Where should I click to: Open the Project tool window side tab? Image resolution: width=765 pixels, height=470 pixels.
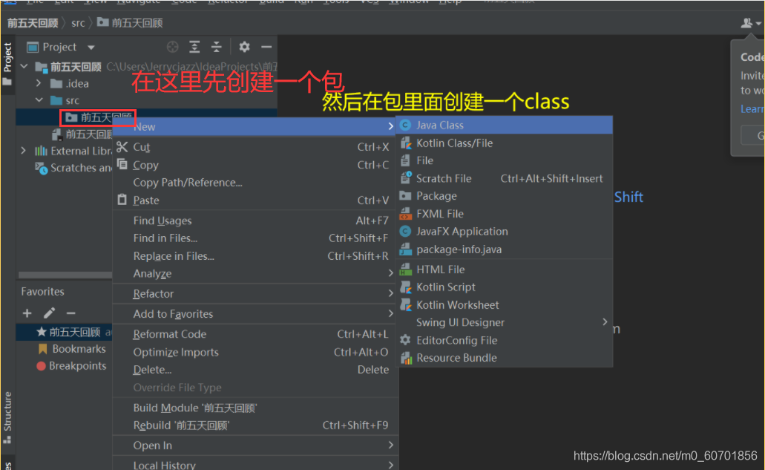(x=7, y=63)
